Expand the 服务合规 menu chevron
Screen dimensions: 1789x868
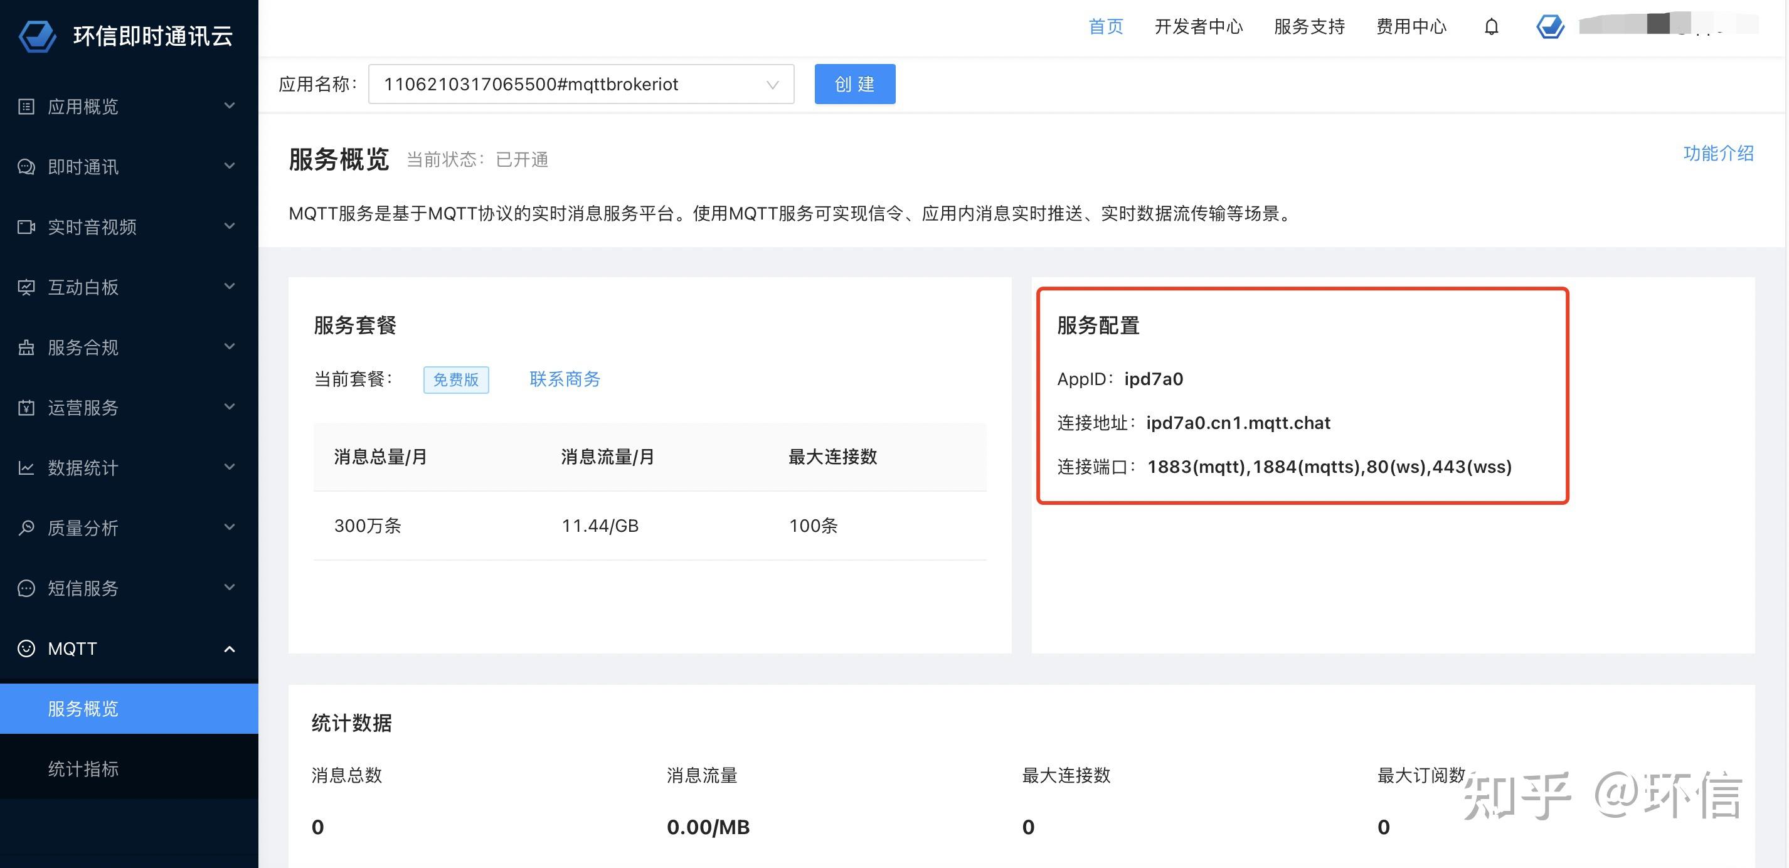point(229,346)
